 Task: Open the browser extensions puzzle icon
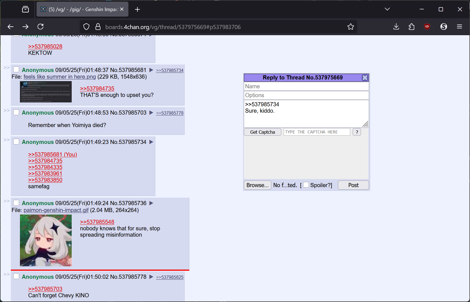[412, 27]
